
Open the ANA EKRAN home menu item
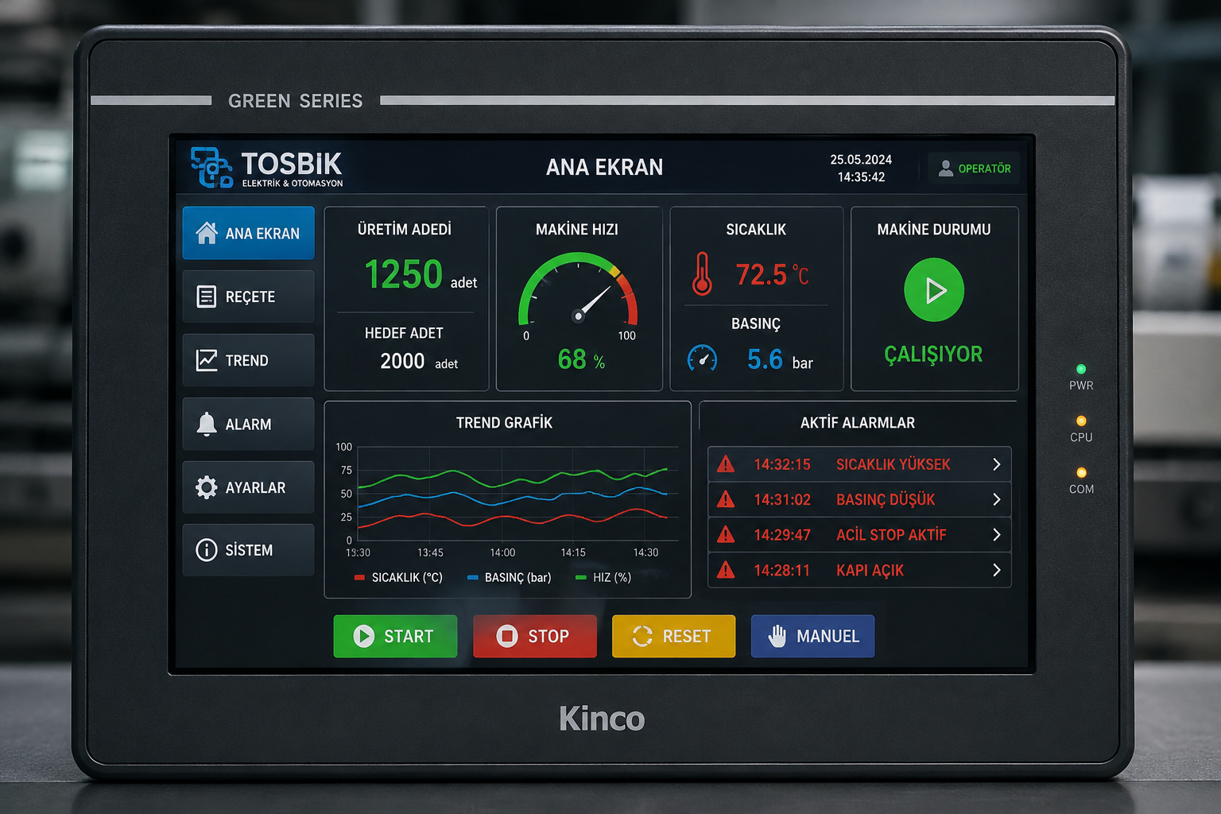coord(248,233)
